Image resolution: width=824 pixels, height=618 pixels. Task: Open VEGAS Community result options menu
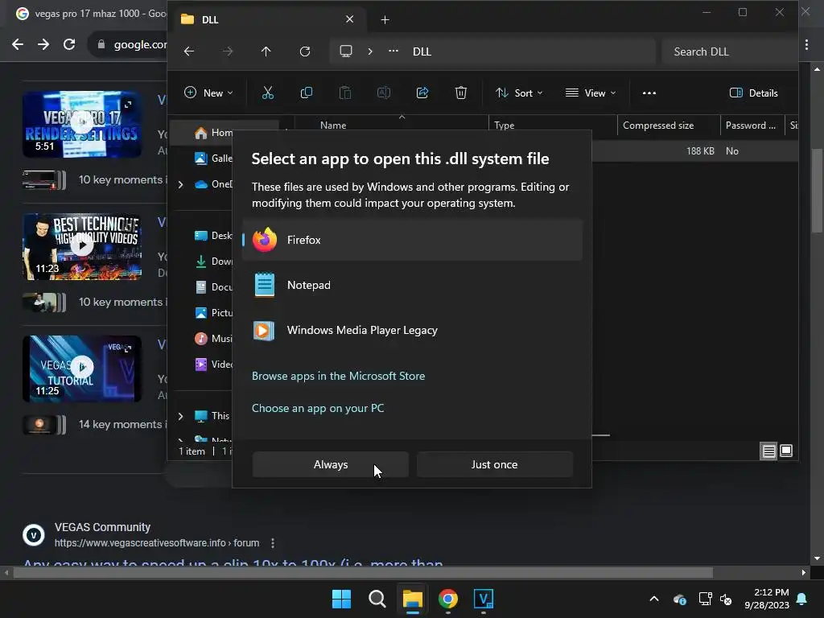tap(273, 543)
